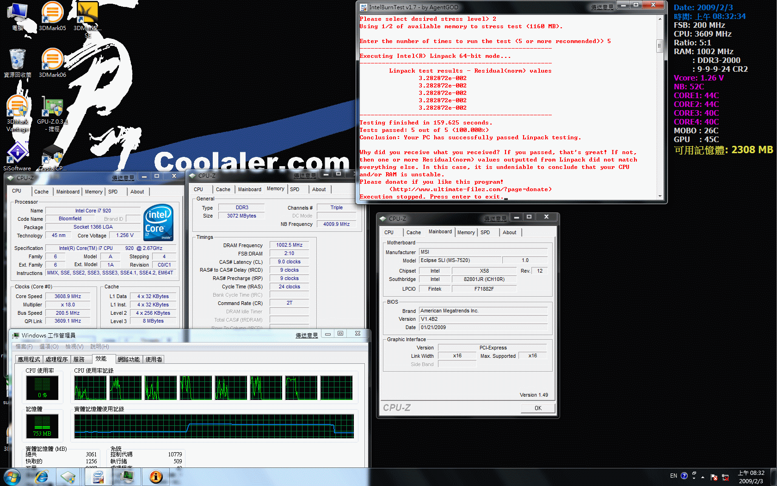
Task: Launch the 3DMark05 desktop shortcut
Action: [52, 16]
